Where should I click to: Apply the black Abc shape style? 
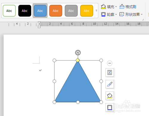pyautogui.click(x=25, y=11)
